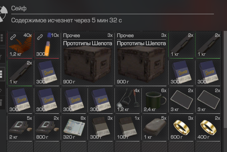Open the left Прототипы Шепота crate
Viewport: 227px width, 152px height.
click(x=88, y=59)
